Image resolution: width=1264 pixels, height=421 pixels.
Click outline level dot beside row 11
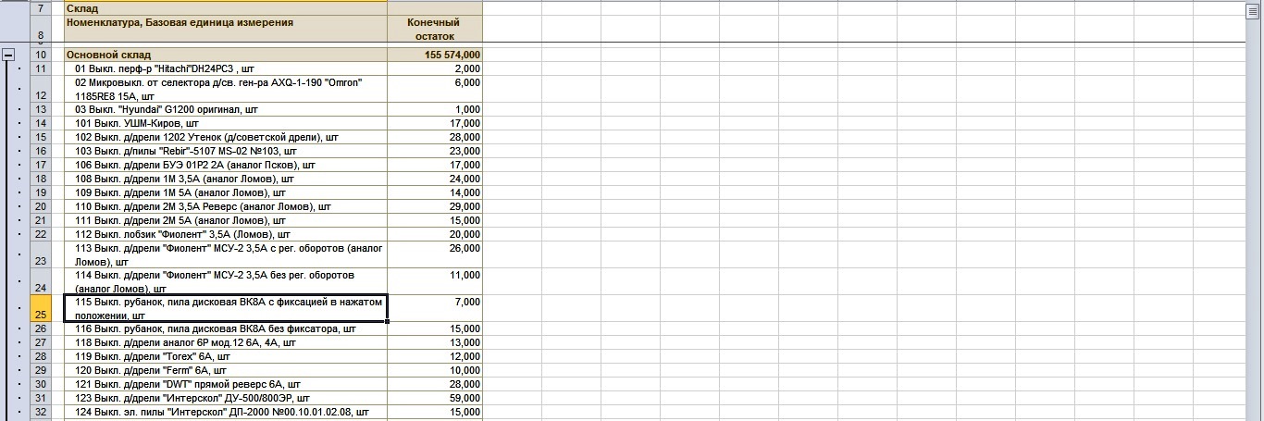(x=19, y=68)
